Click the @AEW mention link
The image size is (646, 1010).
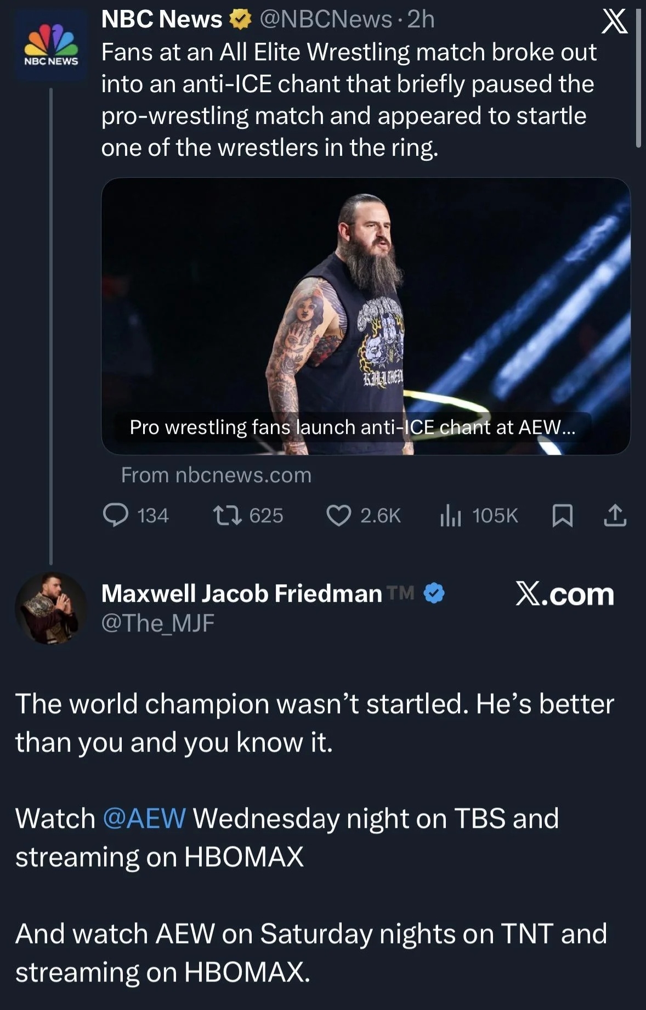[144, 819]
